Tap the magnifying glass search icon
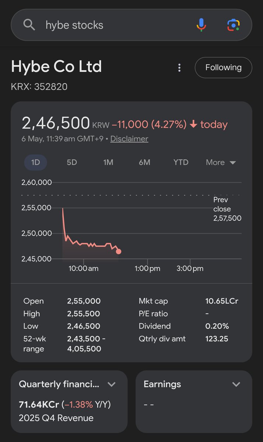Viewport: 263px width, 442px height. 29,25
